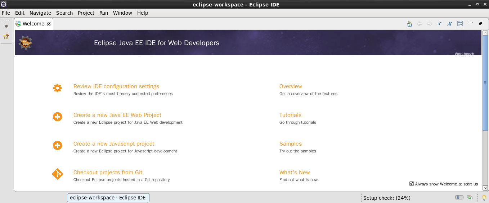Image resolution: width=489 pixels, height=203 pixels.
Task: Magnify the Welcome page font size
Action: [x=449, y=24]
